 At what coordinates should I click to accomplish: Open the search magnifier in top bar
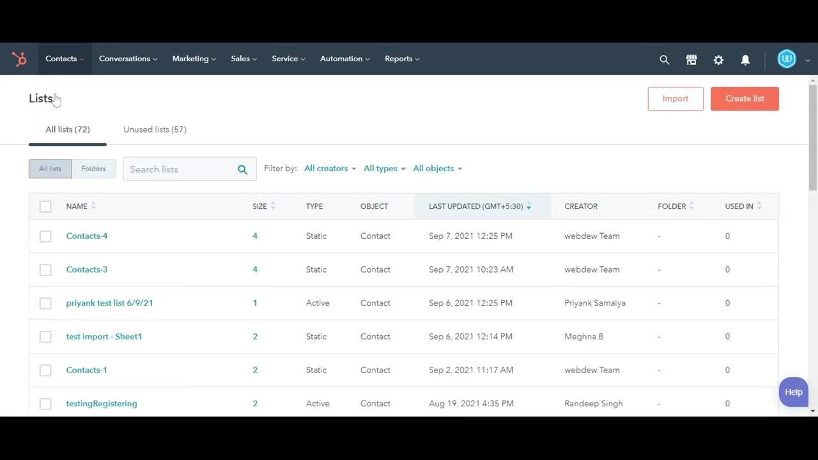click(x=665, y=59)
